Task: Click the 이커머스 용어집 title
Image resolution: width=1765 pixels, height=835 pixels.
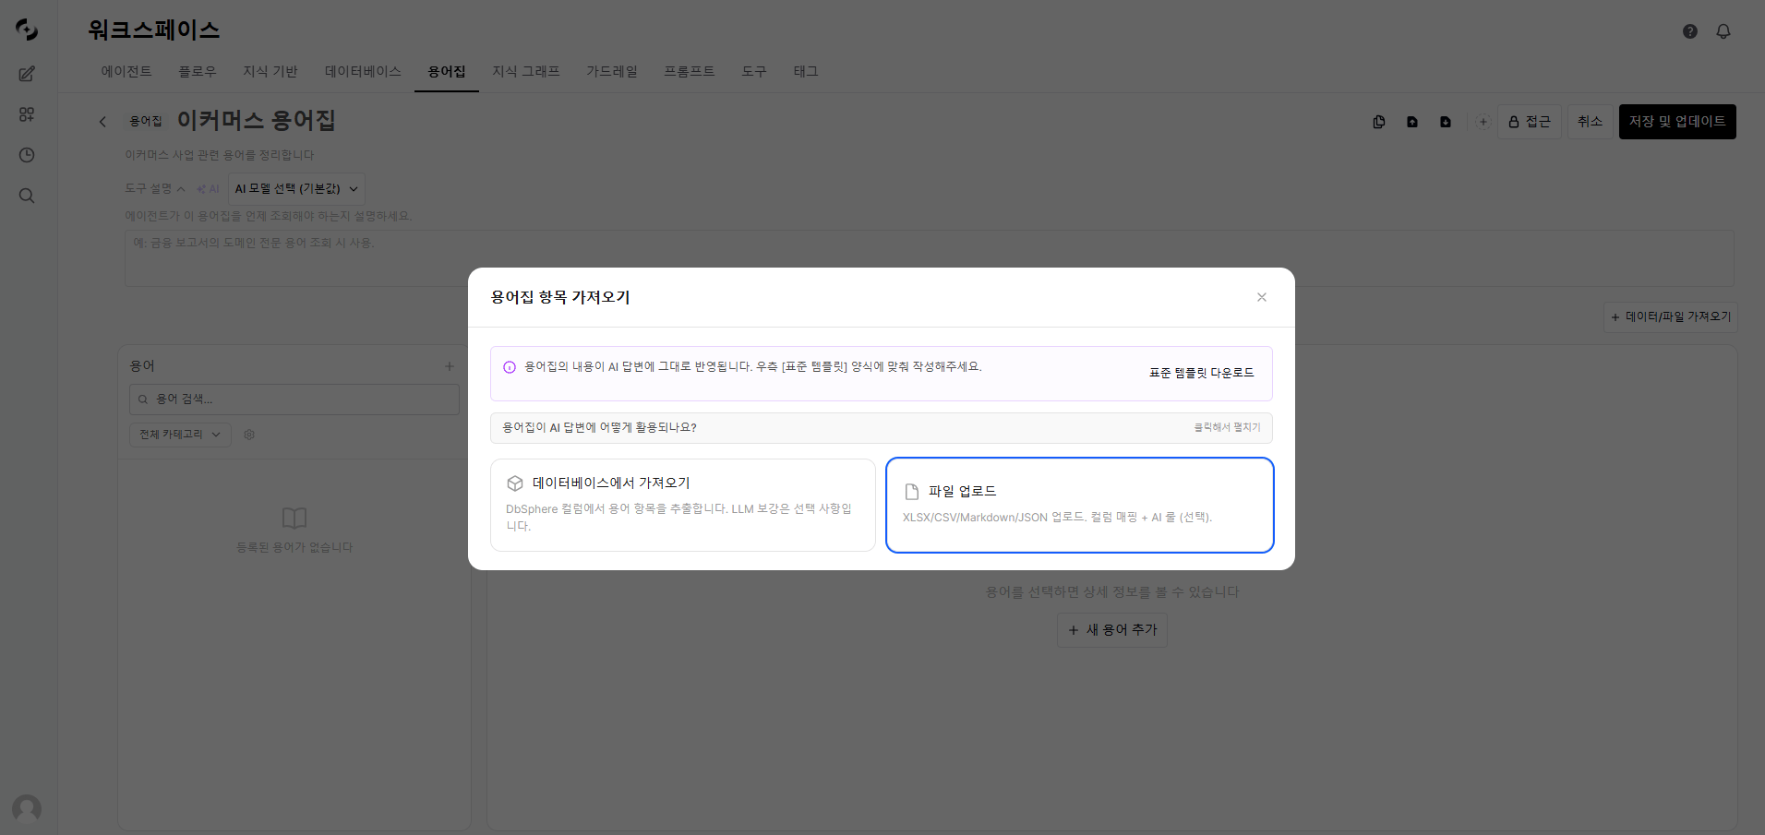Action: pyautogui.click(x=257, y=121)
